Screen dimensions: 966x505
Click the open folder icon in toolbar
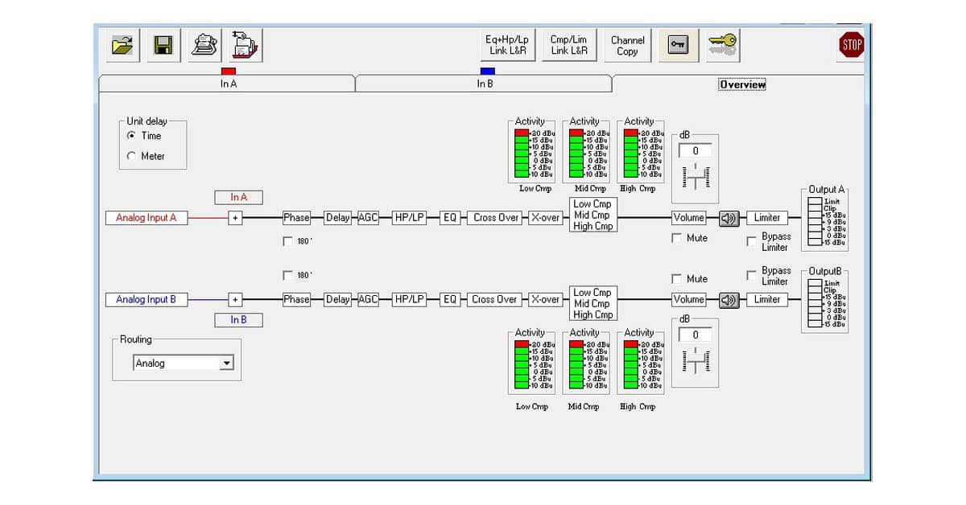click(123, 45)
